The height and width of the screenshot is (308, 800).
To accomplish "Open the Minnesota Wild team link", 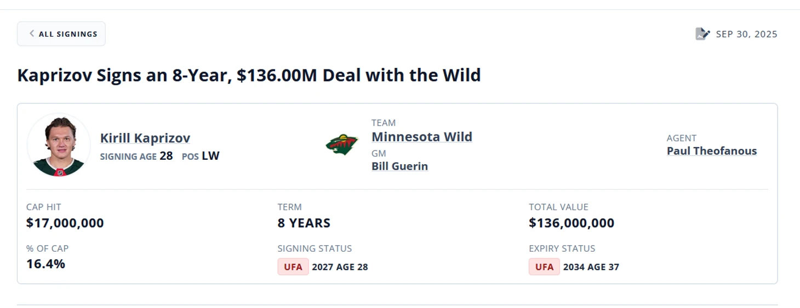I will 421,137.
